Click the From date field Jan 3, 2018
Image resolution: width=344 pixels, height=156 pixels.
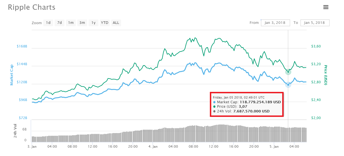pos(276,23)
